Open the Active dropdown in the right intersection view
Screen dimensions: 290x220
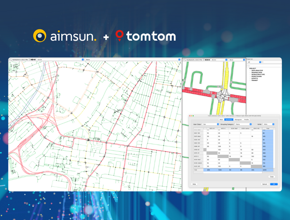(x=219, y=60)
